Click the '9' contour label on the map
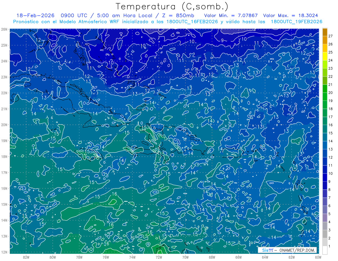Image resolution: width=338 pixels, height=261 pixels. click(x=222, y=41)
